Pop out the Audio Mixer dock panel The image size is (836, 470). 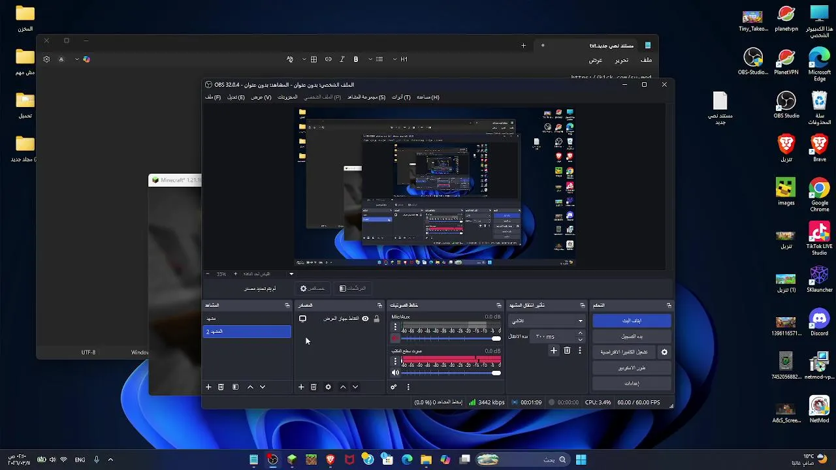tap(499, 305)
